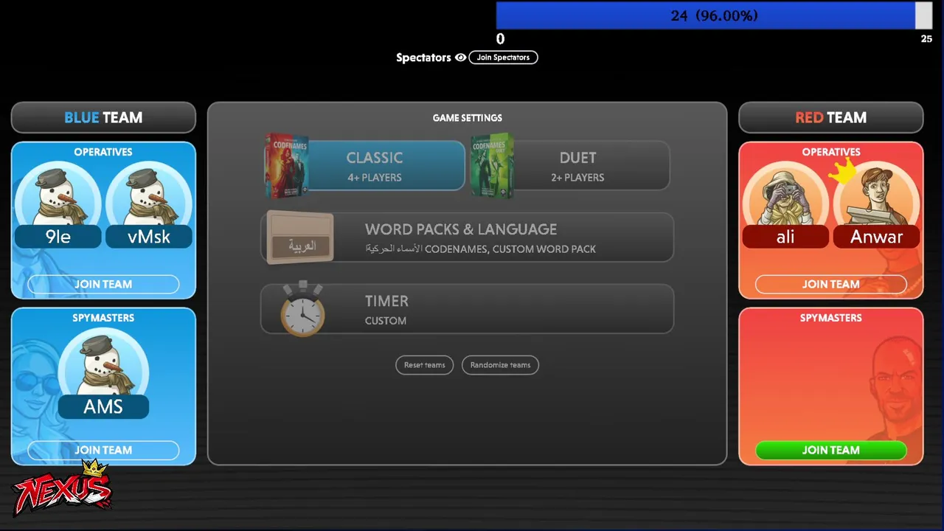Click the Arabic word card icon
Screen dimensions: 944x531
[300, 237]
